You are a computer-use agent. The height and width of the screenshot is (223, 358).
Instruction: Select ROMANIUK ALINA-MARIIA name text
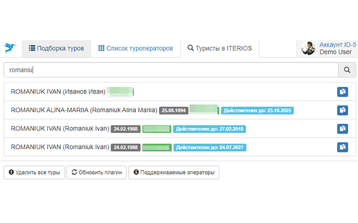(x=84, y=110)
